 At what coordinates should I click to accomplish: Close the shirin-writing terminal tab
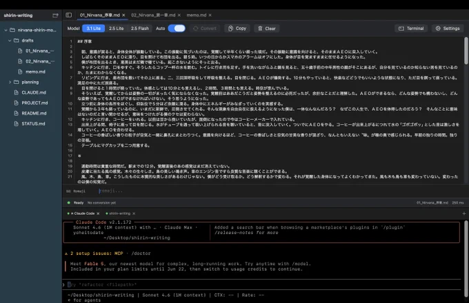coord(134,213)
